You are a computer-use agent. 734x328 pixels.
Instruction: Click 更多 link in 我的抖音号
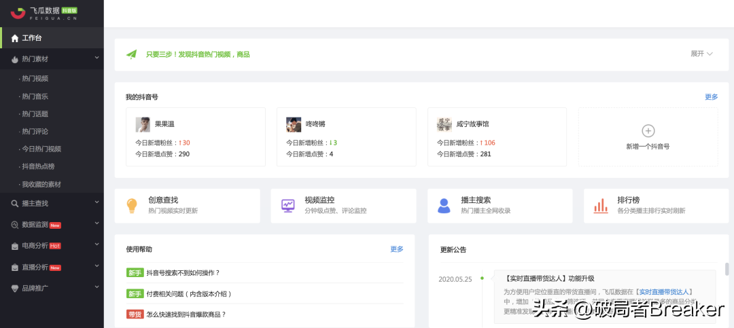click(711, 97)
